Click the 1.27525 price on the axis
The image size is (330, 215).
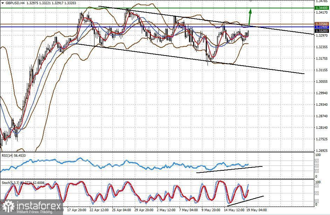click(x=322, y=139)
